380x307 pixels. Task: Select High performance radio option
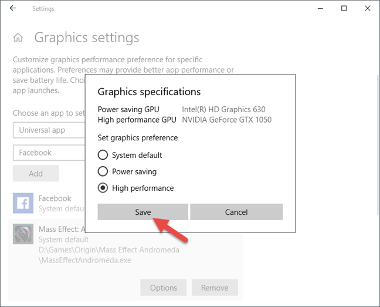click(103, 188)
